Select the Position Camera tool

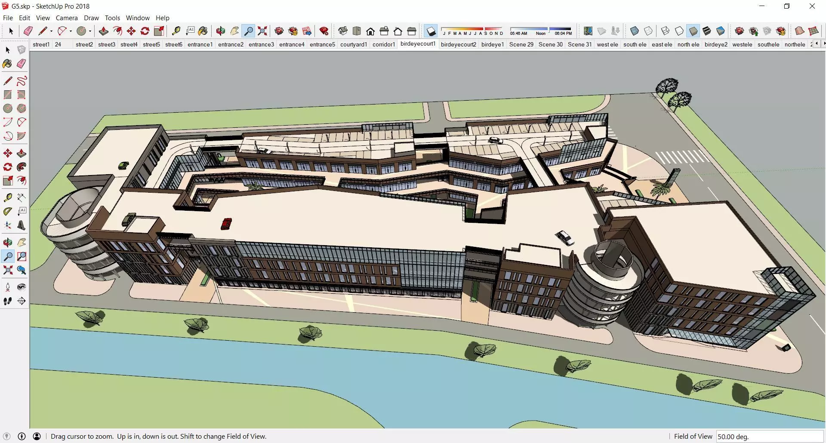pos(8,287)
